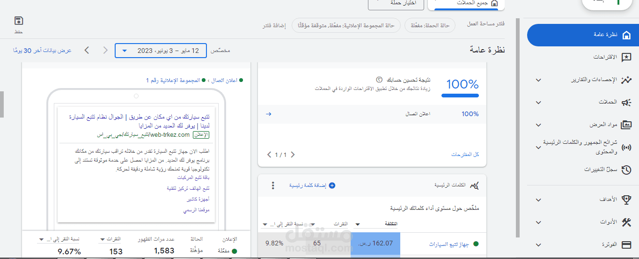Open نسبة النقر column dropdown in keywords table

point(265,224)
